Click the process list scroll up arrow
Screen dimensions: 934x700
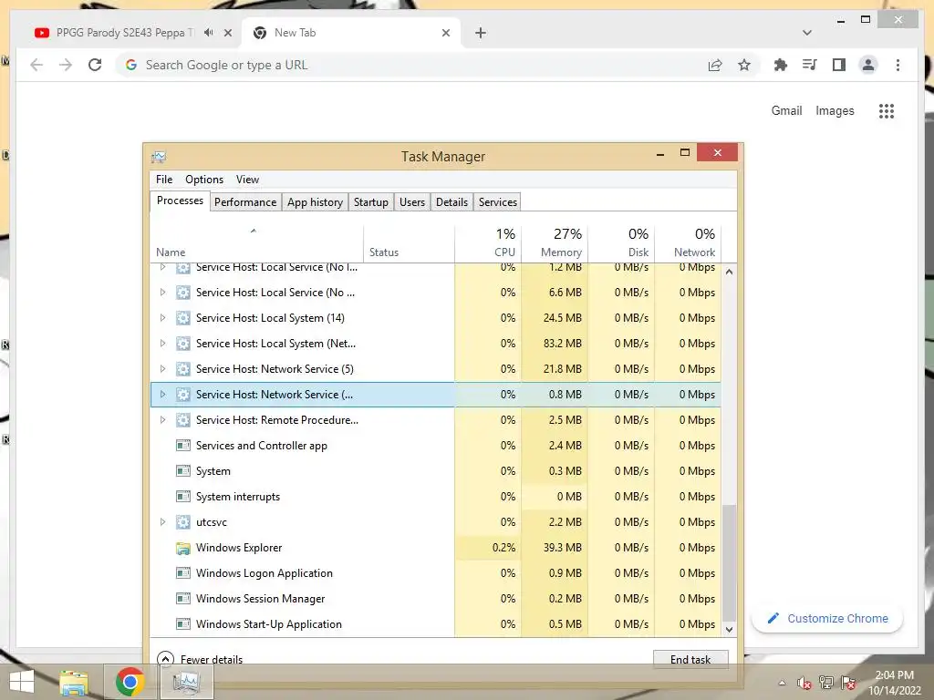tap(729, 272)
